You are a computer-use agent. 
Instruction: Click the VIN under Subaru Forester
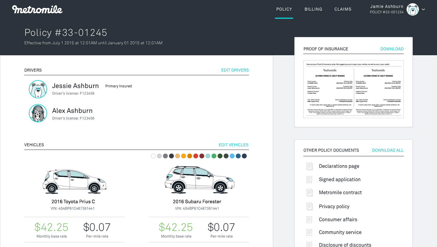[x=197, y=208]
